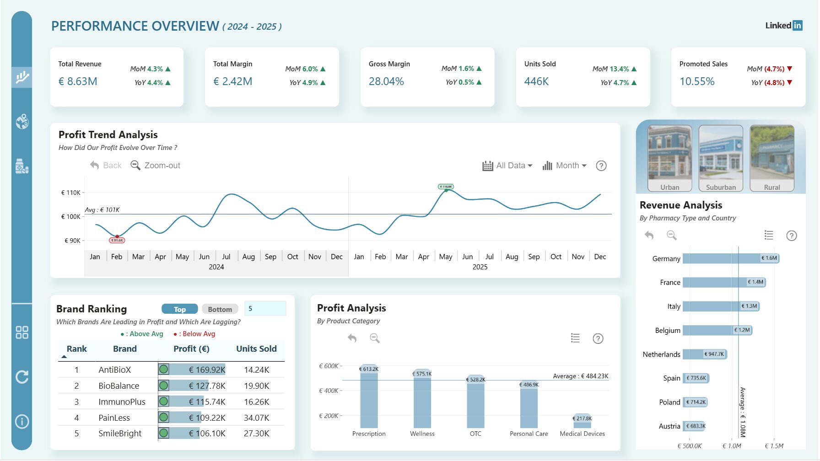Open the apps grid icon in sidebar
This screenshot has height=461, width=820.
pos(22,333)
